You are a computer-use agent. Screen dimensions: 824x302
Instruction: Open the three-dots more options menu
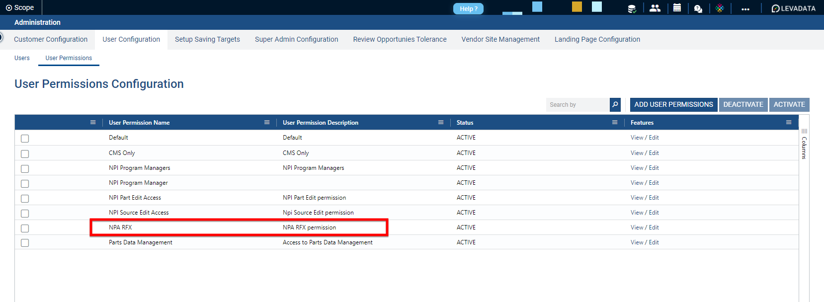pyautogui.click(x=745, y=9)
